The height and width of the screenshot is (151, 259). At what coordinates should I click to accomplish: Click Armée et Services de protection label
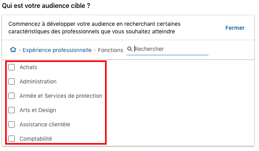pos(61,96)
